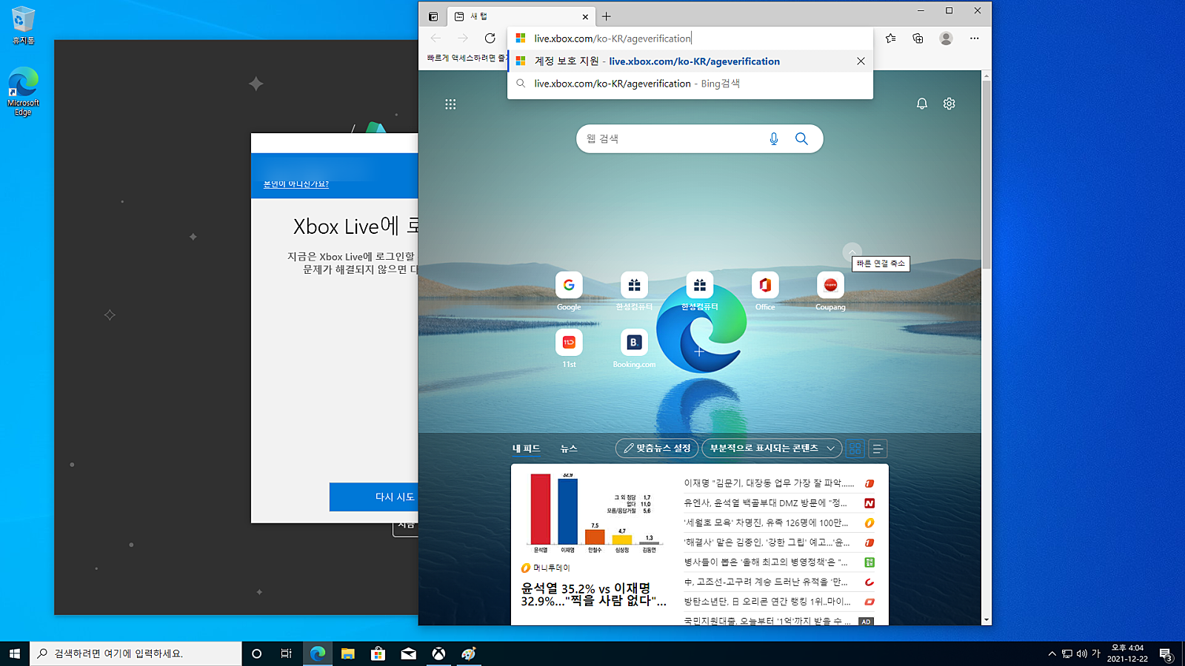The image size is (1185, 666).
Task: Click the Edge page vertical scrollbar thumb
Action: [x=986, y=174]
